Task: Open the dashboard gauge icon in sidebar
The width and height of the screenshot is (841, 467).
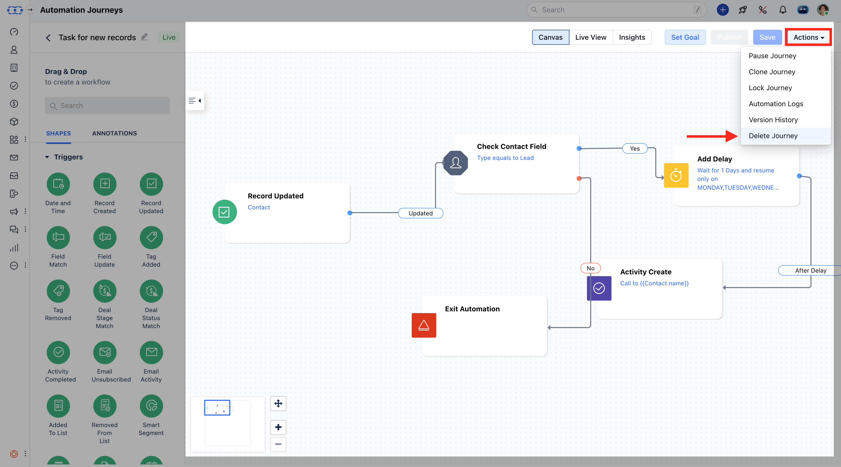Action: tap(14, 32)
